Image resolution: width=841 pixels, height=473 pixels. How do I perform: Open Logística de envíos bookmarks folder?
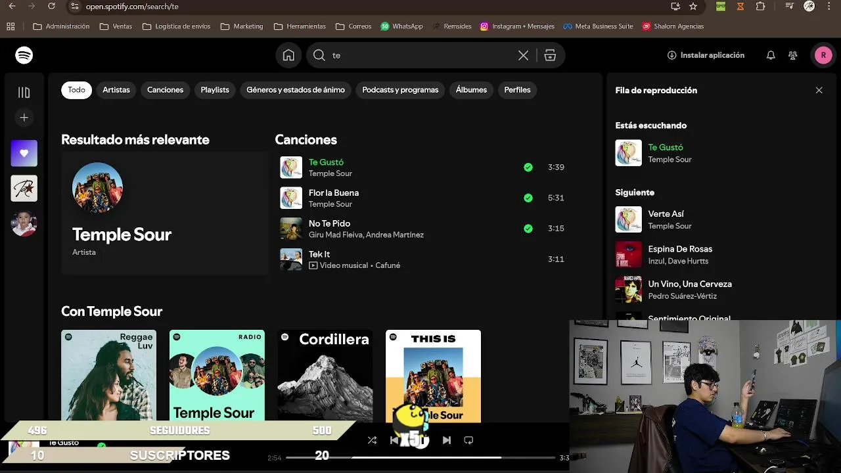pyautogui.click(x=176, y=26)
